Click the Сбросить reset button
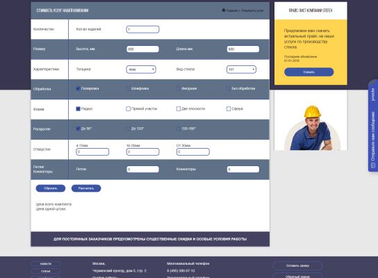 [x=51, y=188]
